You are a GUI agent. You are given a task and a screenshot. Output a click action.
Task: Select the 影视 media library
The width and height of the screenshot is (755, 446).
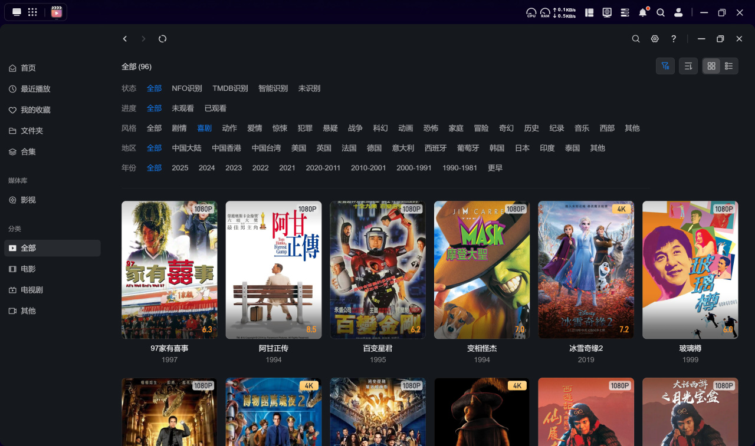(x=52, y=200)
